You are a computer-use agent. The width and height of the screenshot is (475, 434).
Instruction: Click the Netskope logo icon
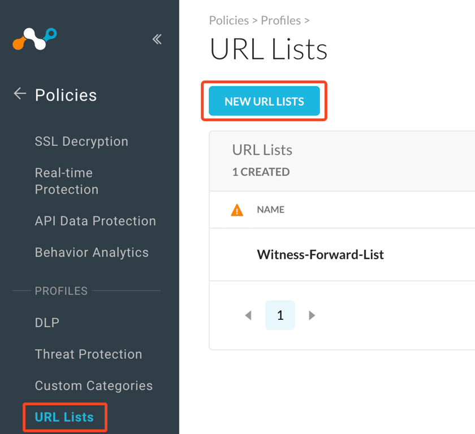tap(35, 40)
